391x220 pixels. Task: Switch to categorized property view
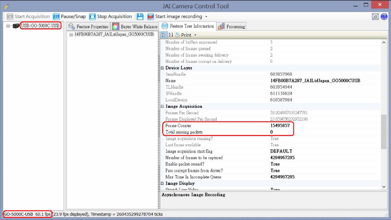click(x=164, y=35)
